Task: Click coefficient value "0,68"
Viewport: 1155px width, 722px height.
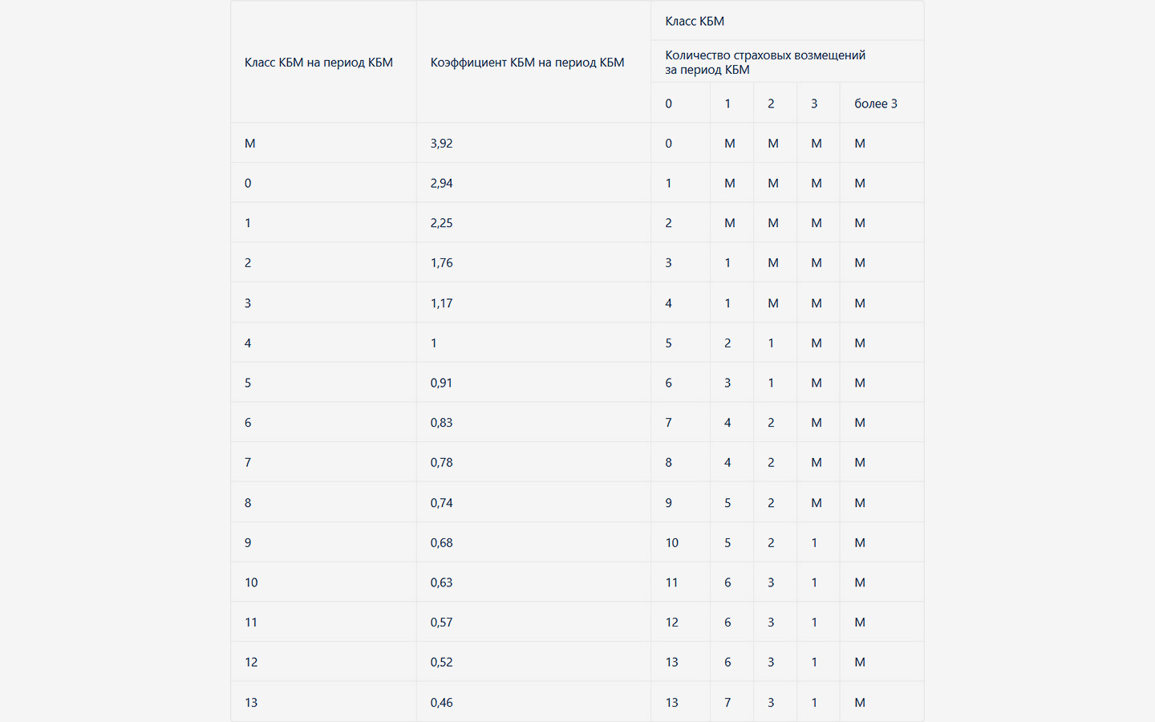Action: [x=441, y=543]
